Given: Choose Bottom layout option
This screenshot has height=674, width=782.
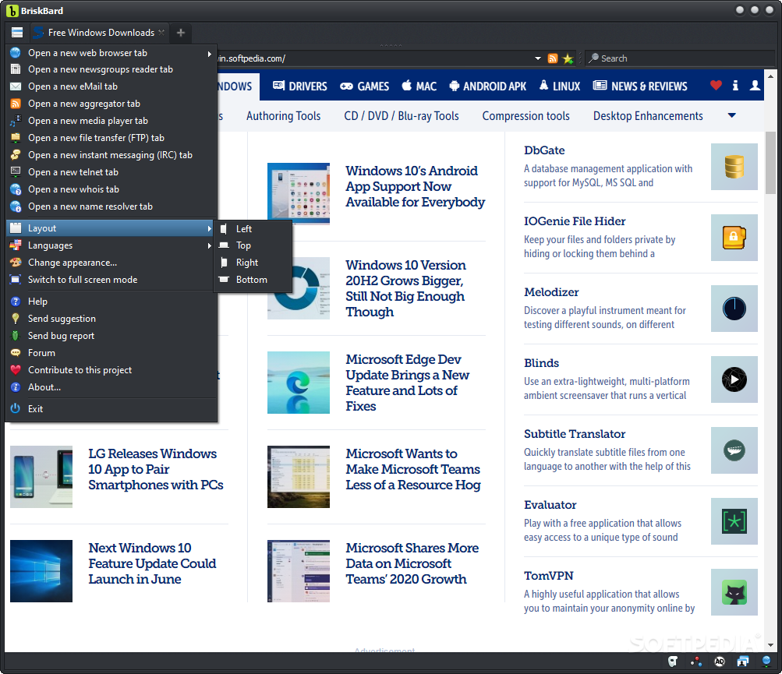Looking at the screenshot, I should pyautogui.click(x=253, y=280).
